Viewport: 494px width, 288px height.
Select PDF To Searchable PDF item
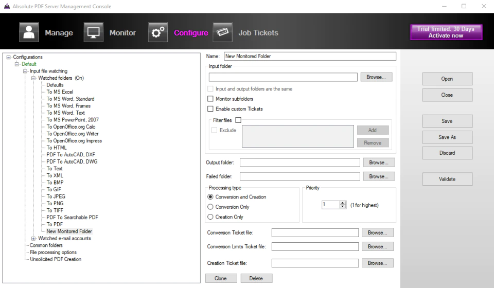tap(72, 218)
